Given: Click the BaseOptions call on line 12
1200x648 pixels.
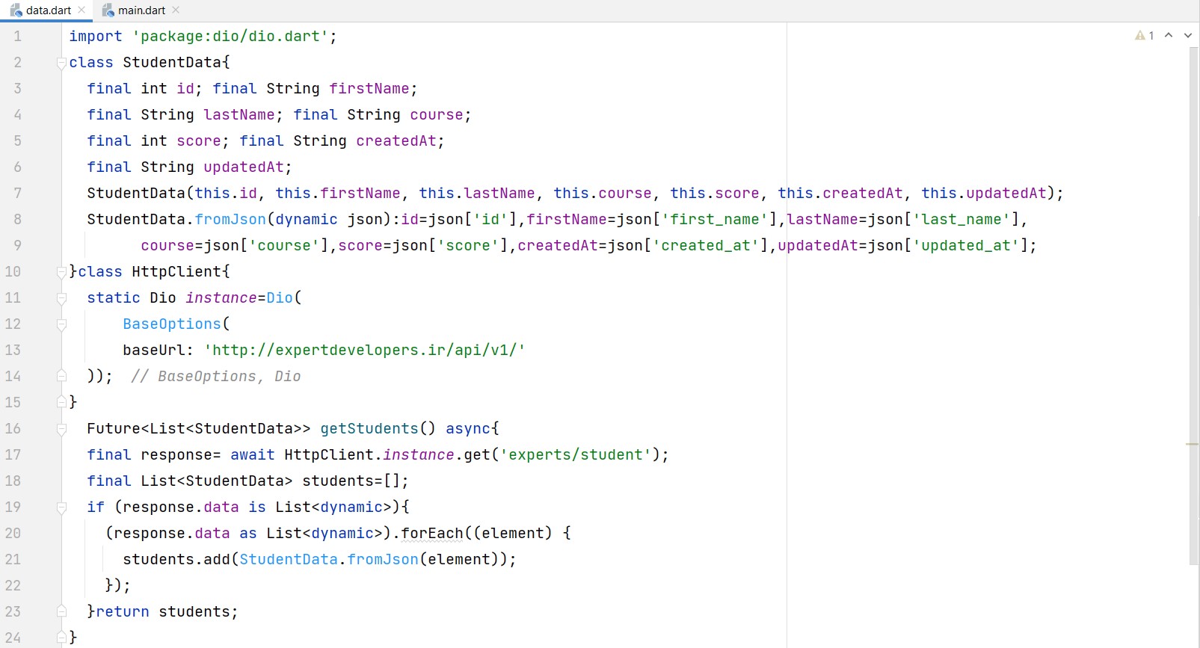Looking at the screenshot, I should [172, 324].
